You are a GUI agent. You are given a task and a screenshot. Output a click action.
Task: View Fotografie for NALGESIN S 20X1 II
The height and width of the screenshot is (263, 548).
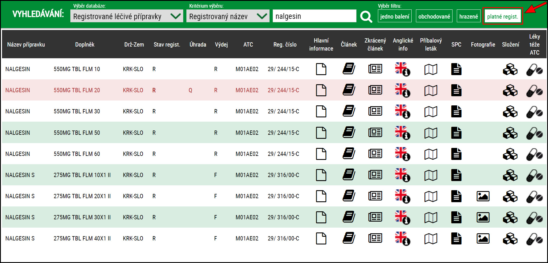coord(483,196)
